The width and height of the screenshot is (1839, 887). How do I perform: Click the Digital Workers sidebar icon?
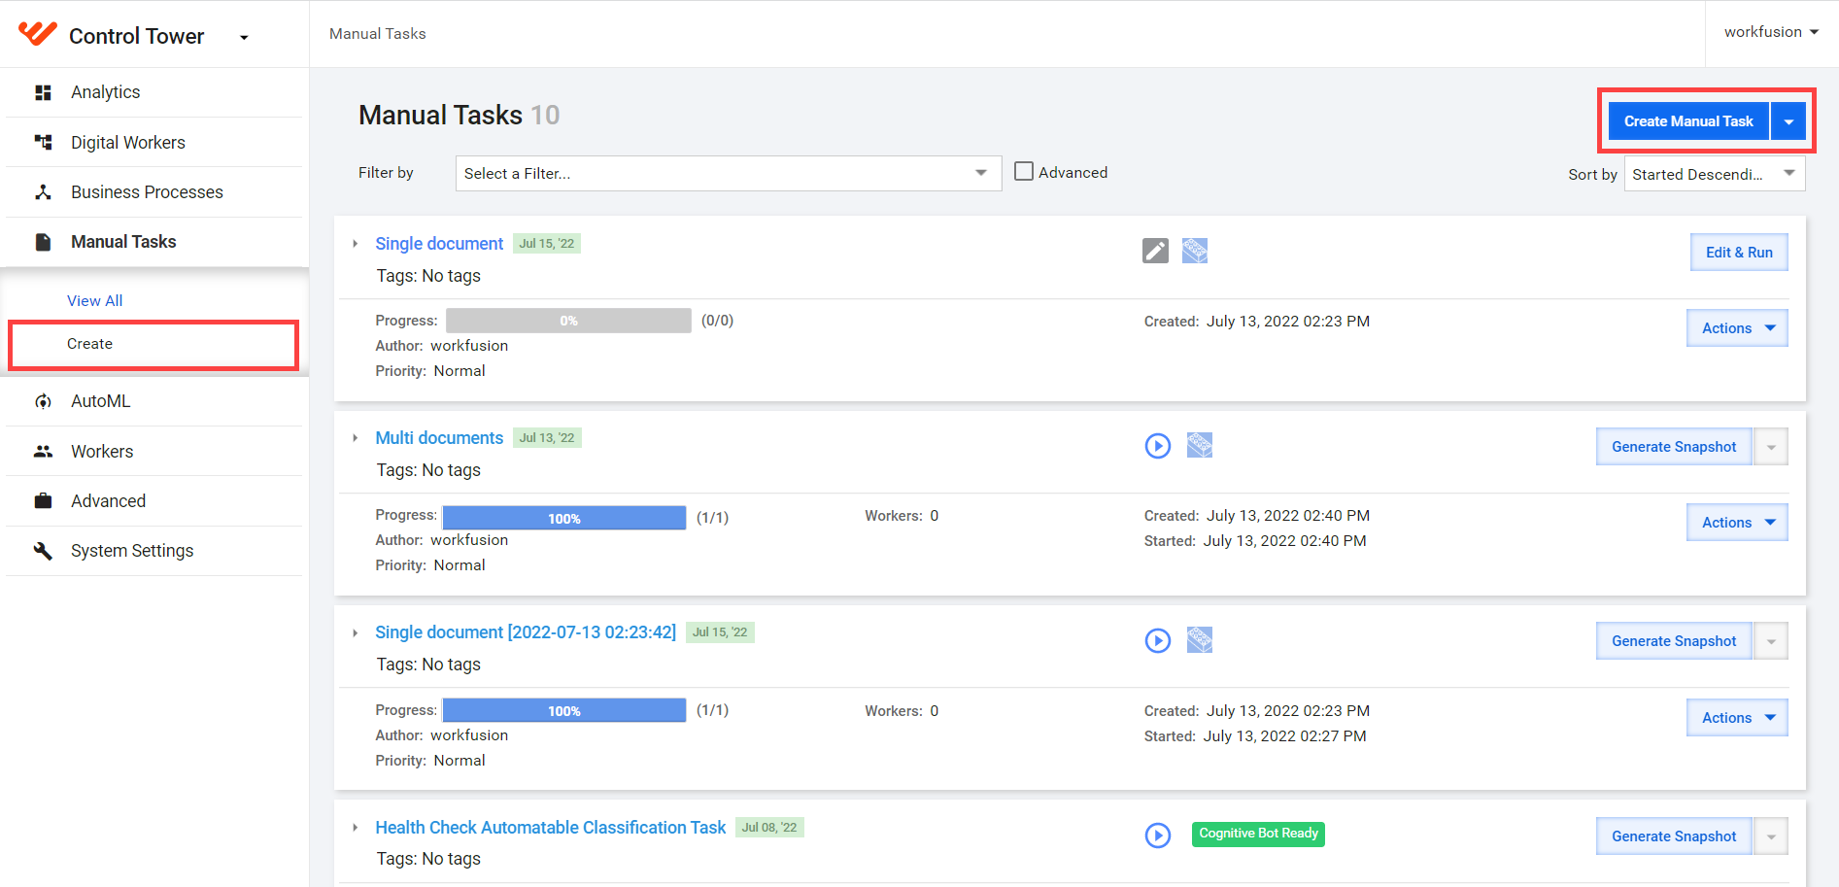(x=43, y=143)
